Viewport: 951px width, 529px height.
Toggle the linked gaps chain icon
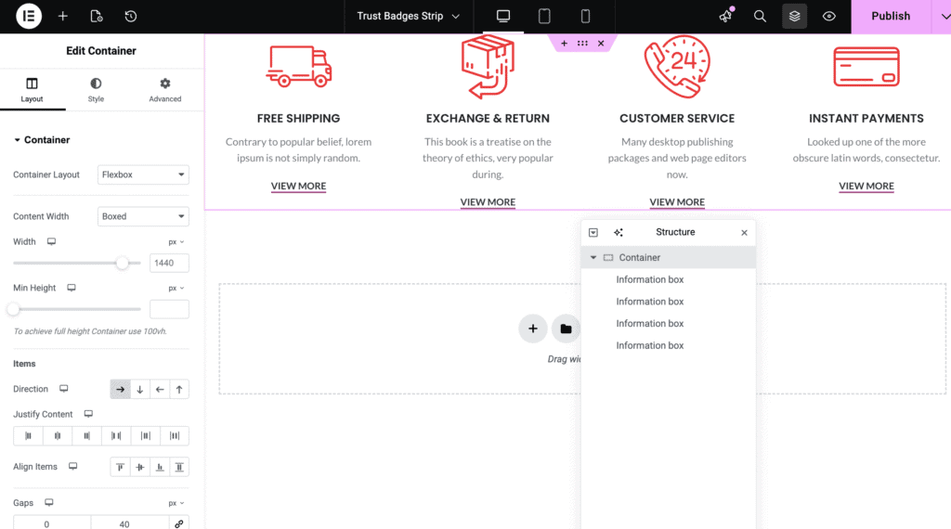[179, 524]
